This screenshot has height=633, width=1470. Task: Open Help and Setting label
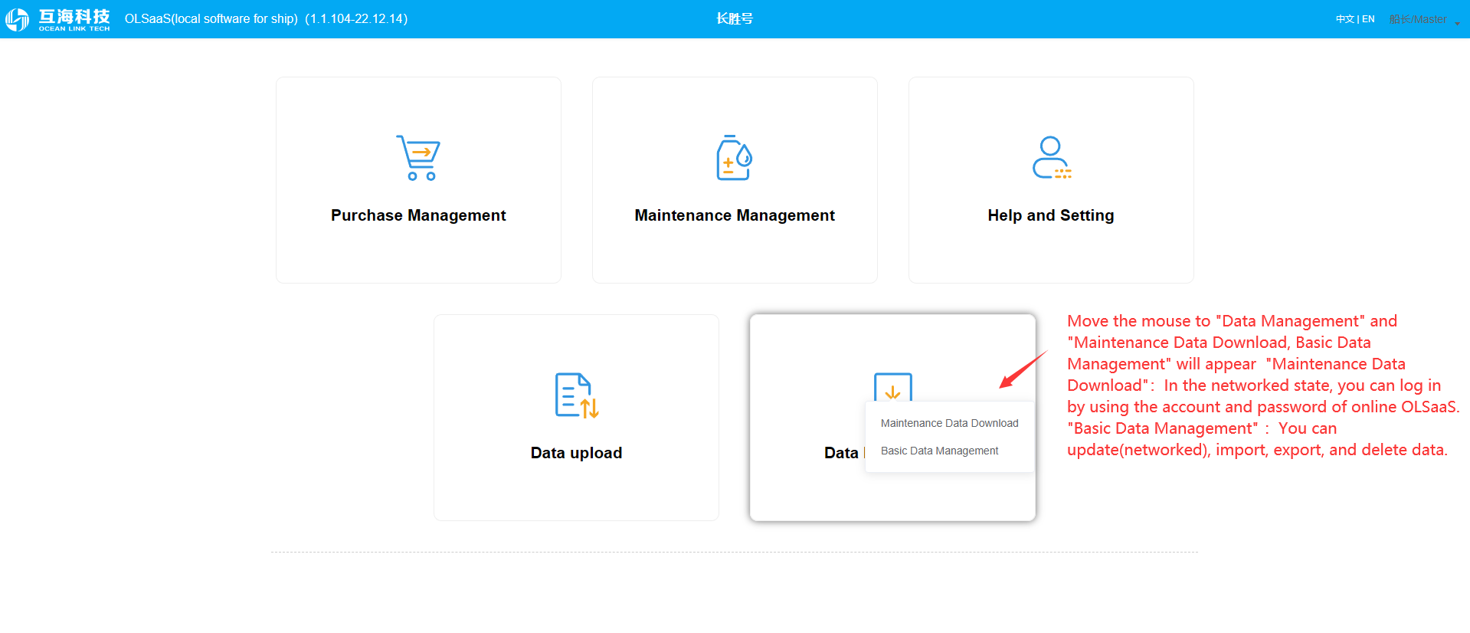tap(1051, 215)
